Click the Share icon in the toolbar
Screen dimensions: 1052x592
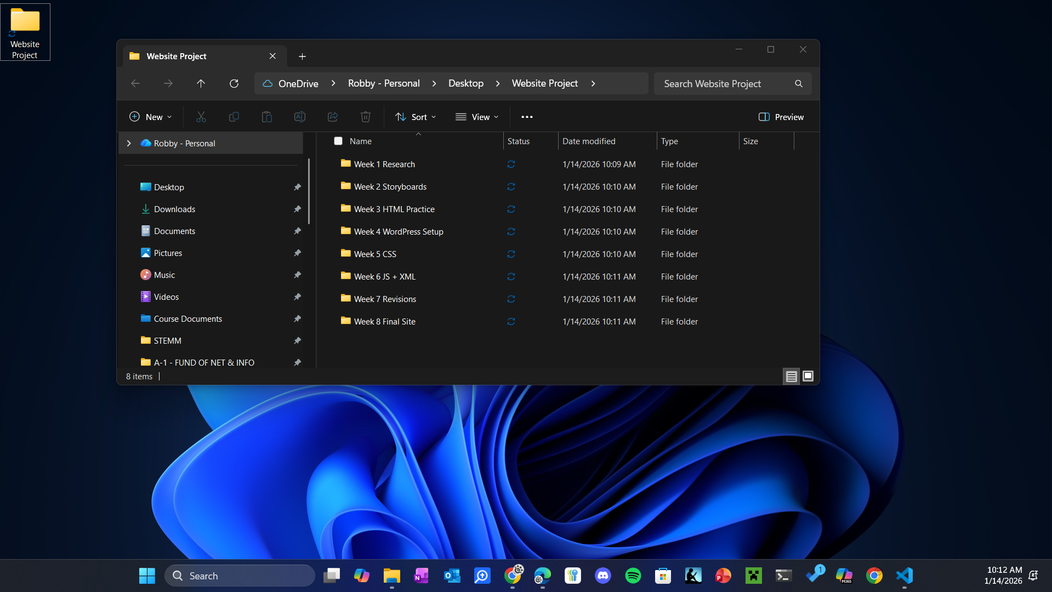click(x=333, y=117)
